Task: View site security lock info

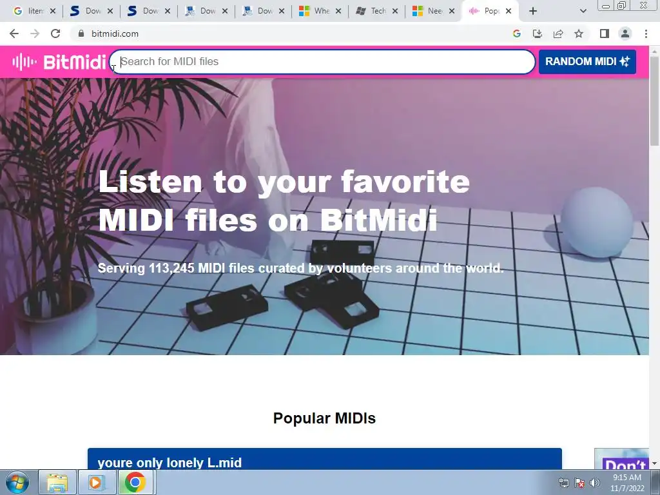Action: click(x=81, y=34)
